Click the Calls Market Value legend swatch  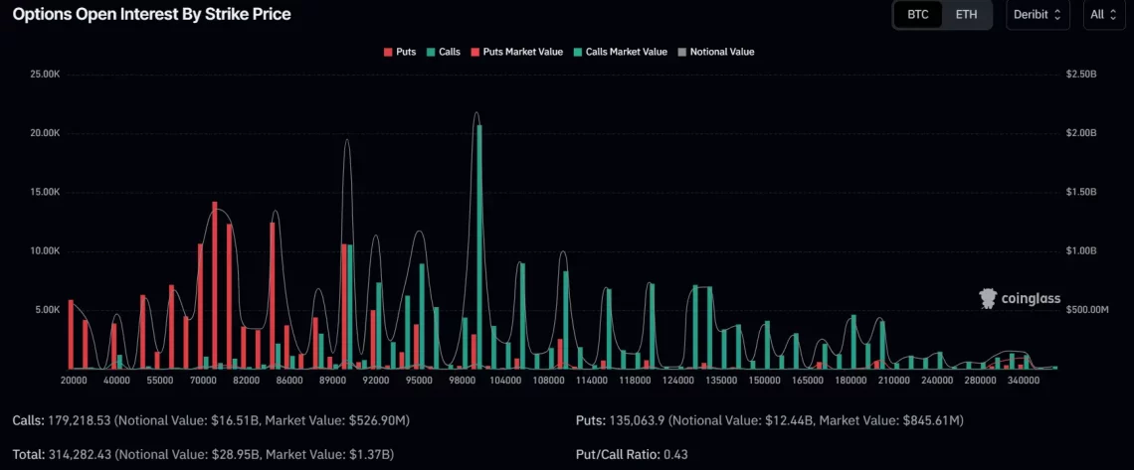[577, 52]
